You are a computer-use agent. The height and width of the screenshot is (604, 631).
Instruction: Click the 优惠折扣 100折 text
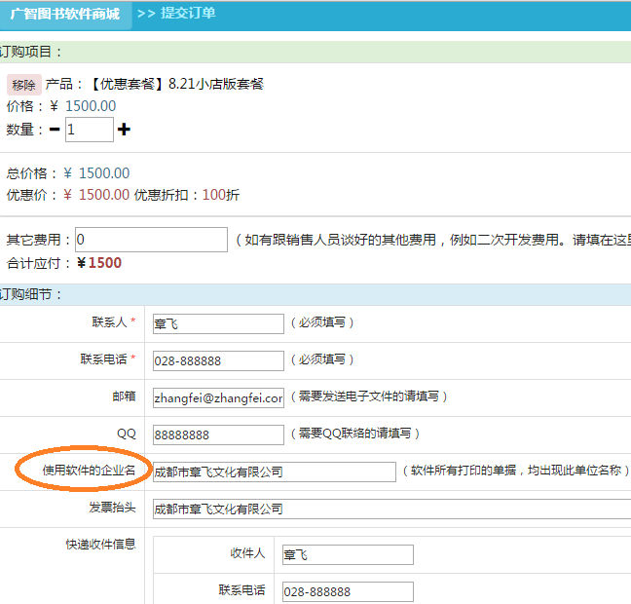coord(187,195)
